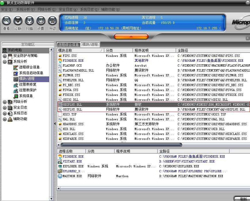Select the FTDISK.SYS module row

pos(154,95)
